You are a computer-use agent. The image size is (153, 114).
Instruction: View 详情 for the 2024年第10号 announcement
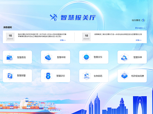click(63, 40)
